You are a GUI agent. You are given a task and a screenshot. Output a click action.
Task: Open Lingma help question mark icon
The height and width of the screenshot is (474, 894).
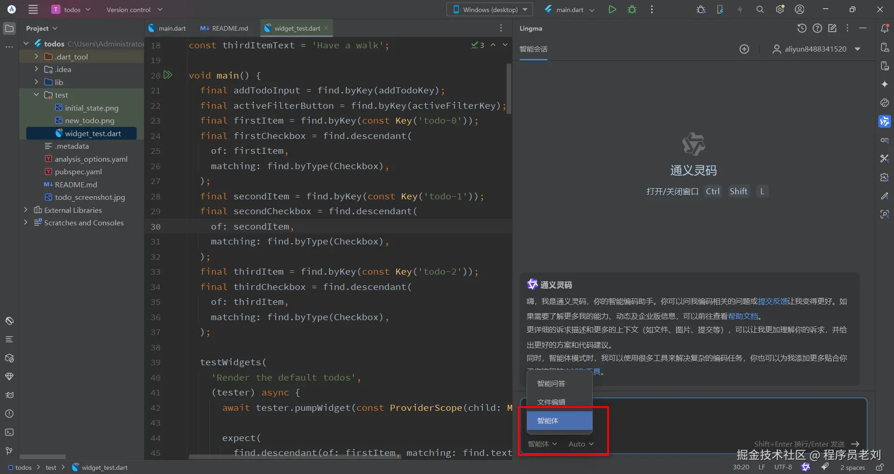[x=817, y=28]
